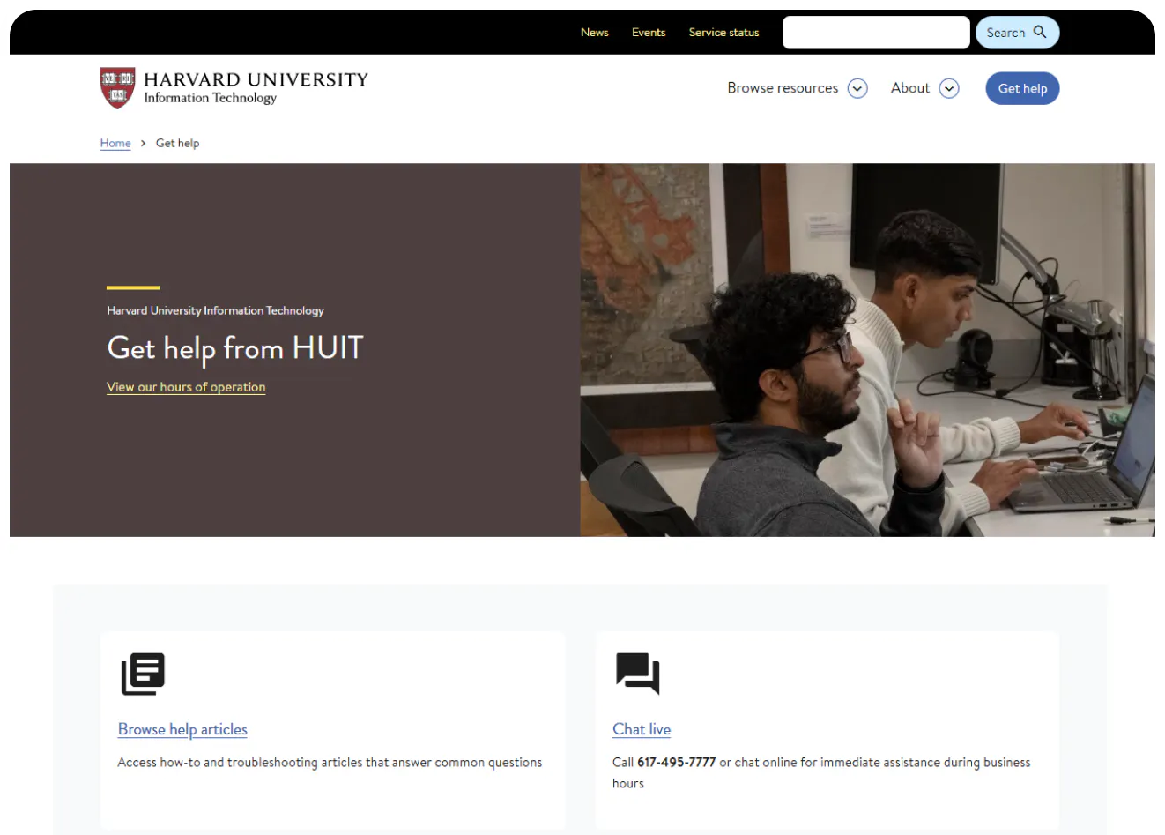1165x835 pixels.
Task: Open the About menu label
Action: click(910, 88)
